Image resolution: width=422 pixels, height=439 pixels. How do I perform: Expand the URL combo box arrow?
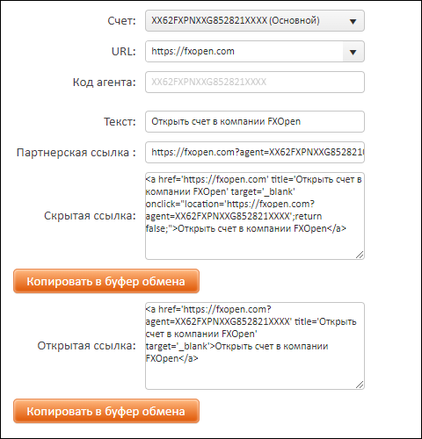click(353, 52)
